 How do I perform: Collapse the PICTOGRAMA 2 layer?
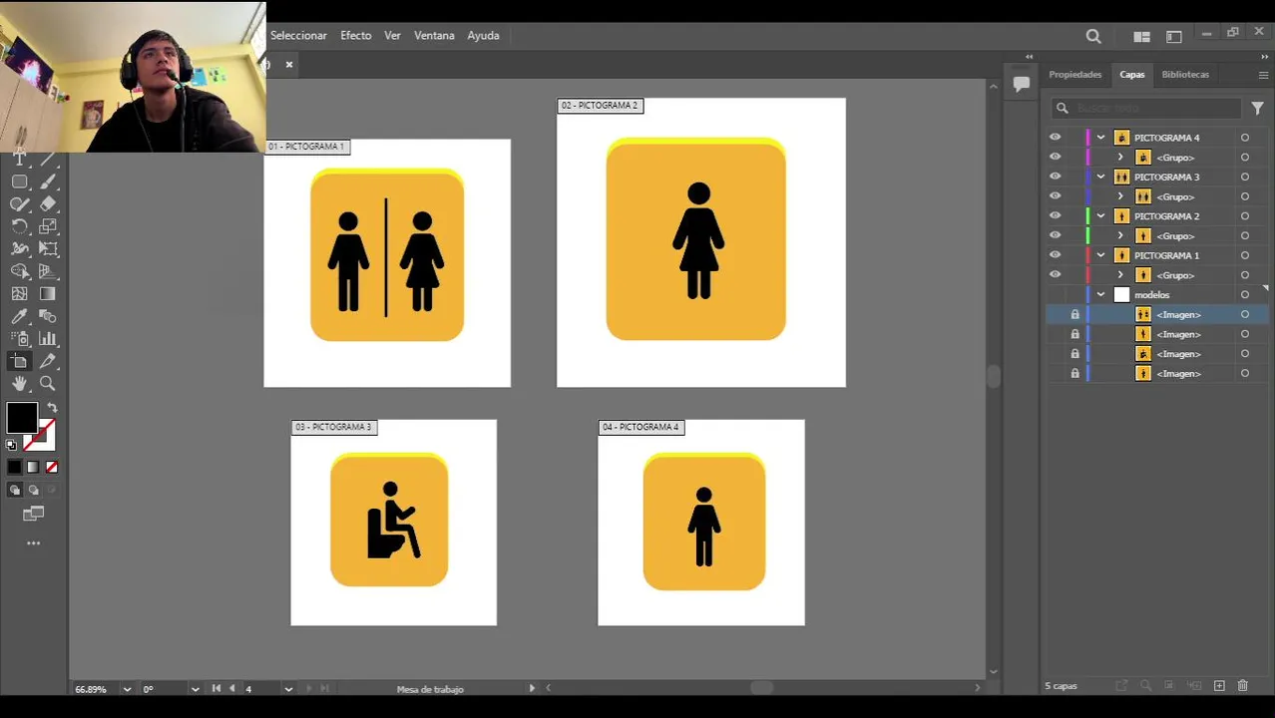click(x=1101, y=216)
